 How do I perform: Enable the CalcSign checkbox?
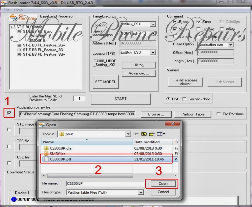tap(222, 21)
